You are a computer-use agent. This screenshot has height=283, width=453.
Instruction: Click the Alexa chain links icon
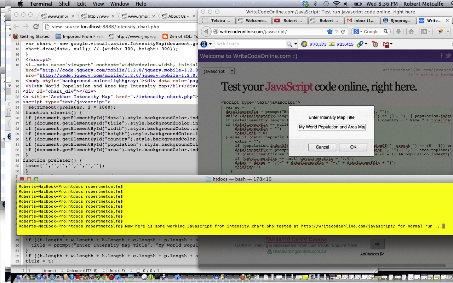tap(360, 44)
